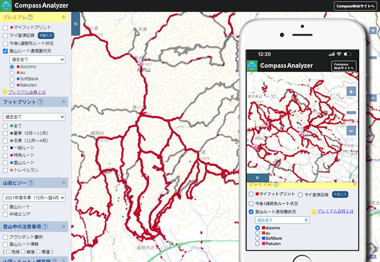Select the SoftBank radio button
This screenshot has width=380, height=262.
[12, 79]
